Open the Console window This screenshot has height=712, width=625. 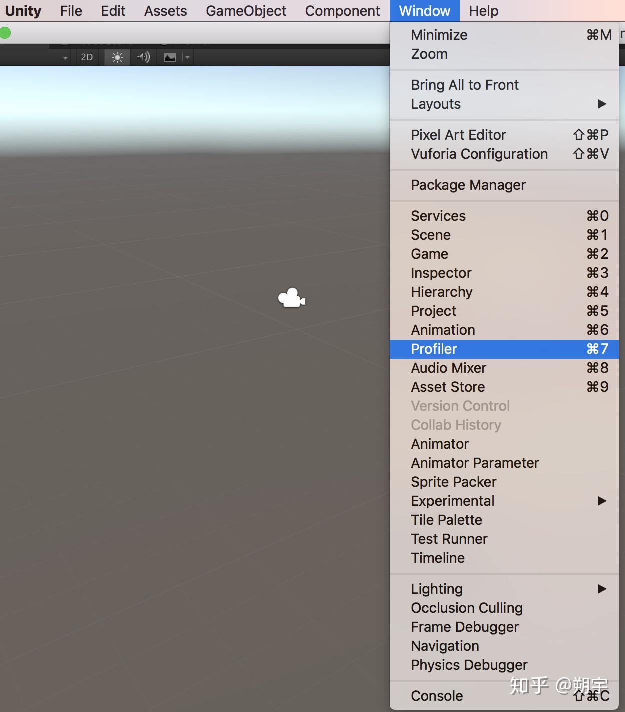point(504,696)
